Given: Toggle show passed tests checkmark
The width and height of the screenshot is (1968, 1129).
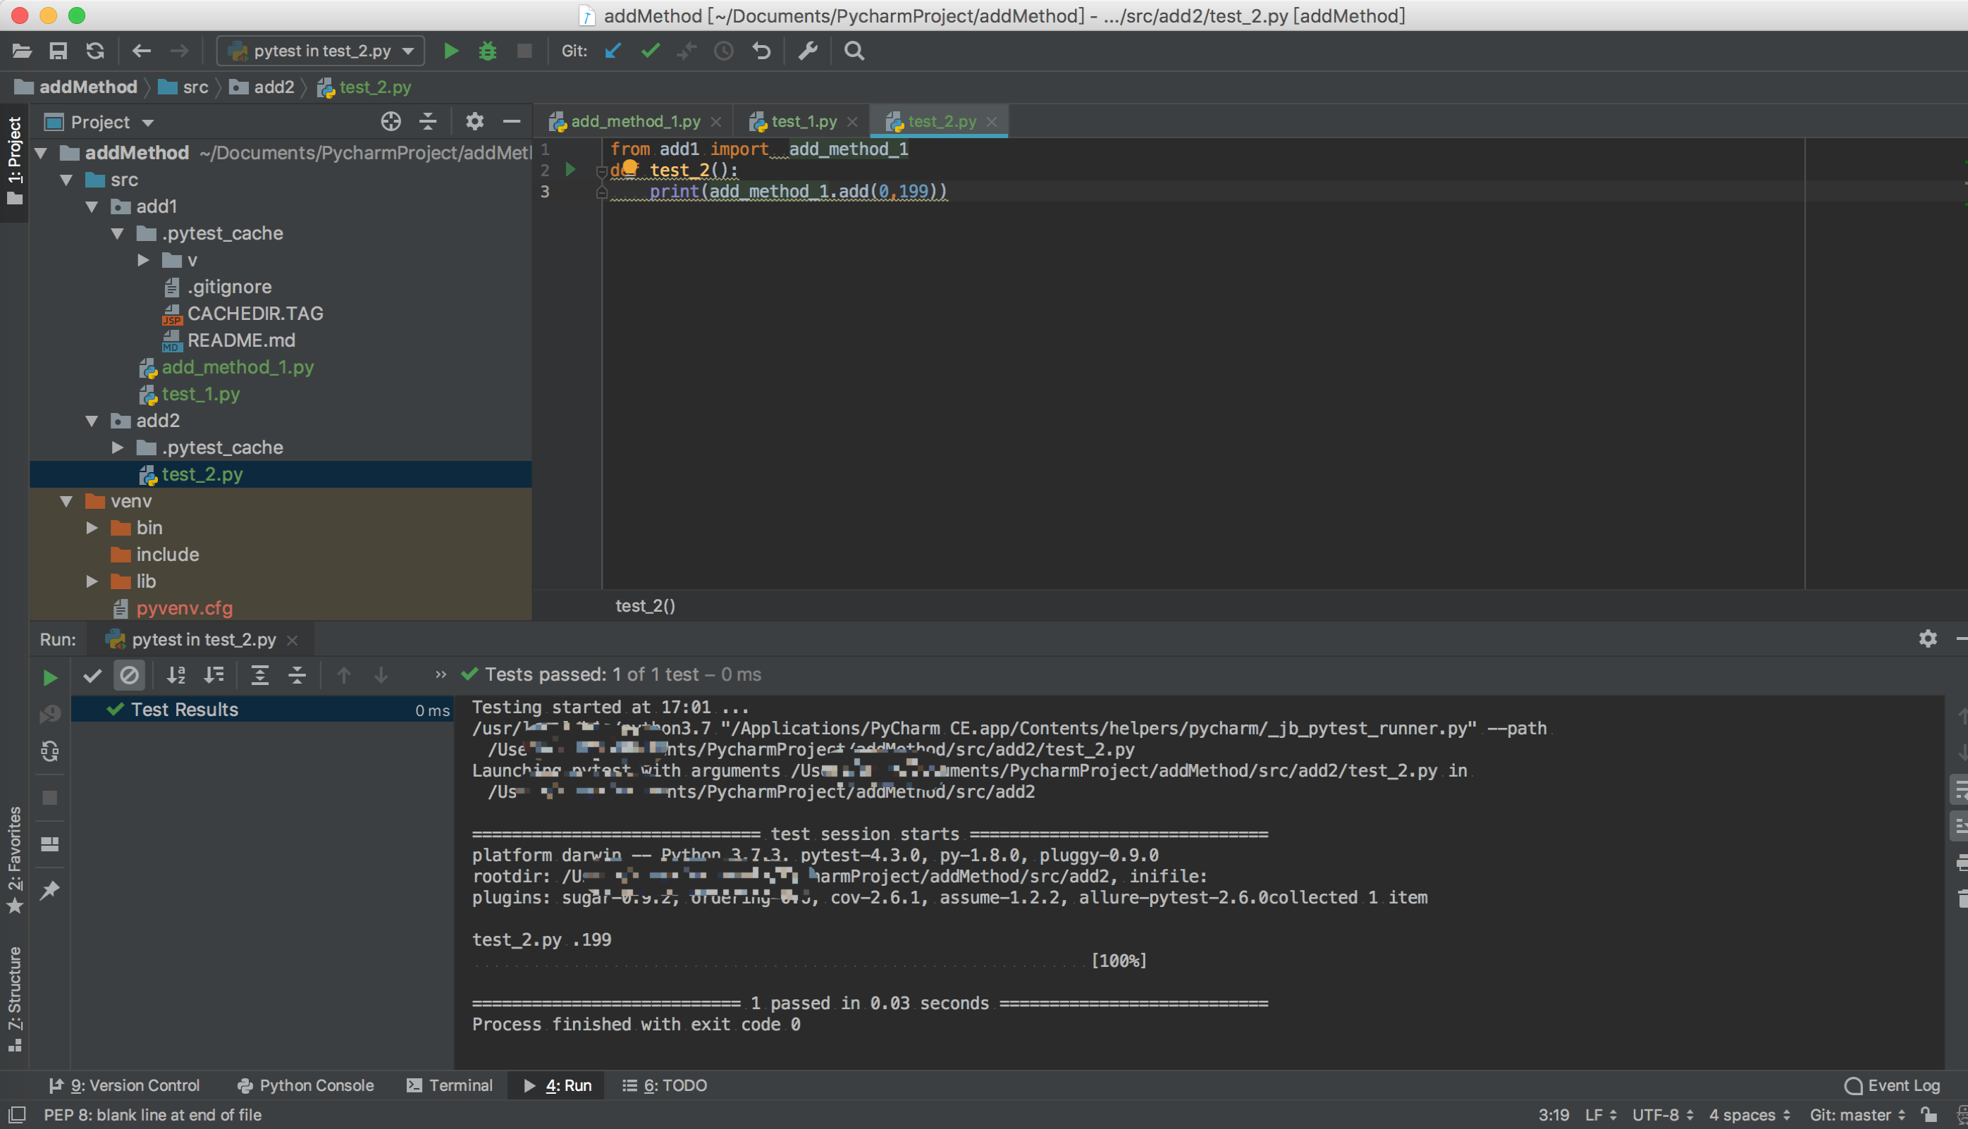Looking at the screenshot, I should pos(92,675).
